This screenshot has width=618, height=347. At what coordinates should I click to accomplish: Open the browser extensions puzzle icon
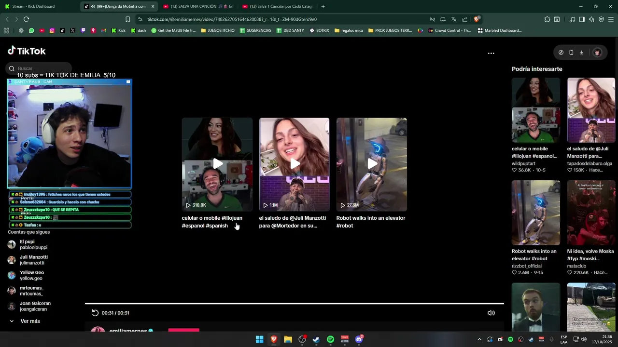[547, 19]
